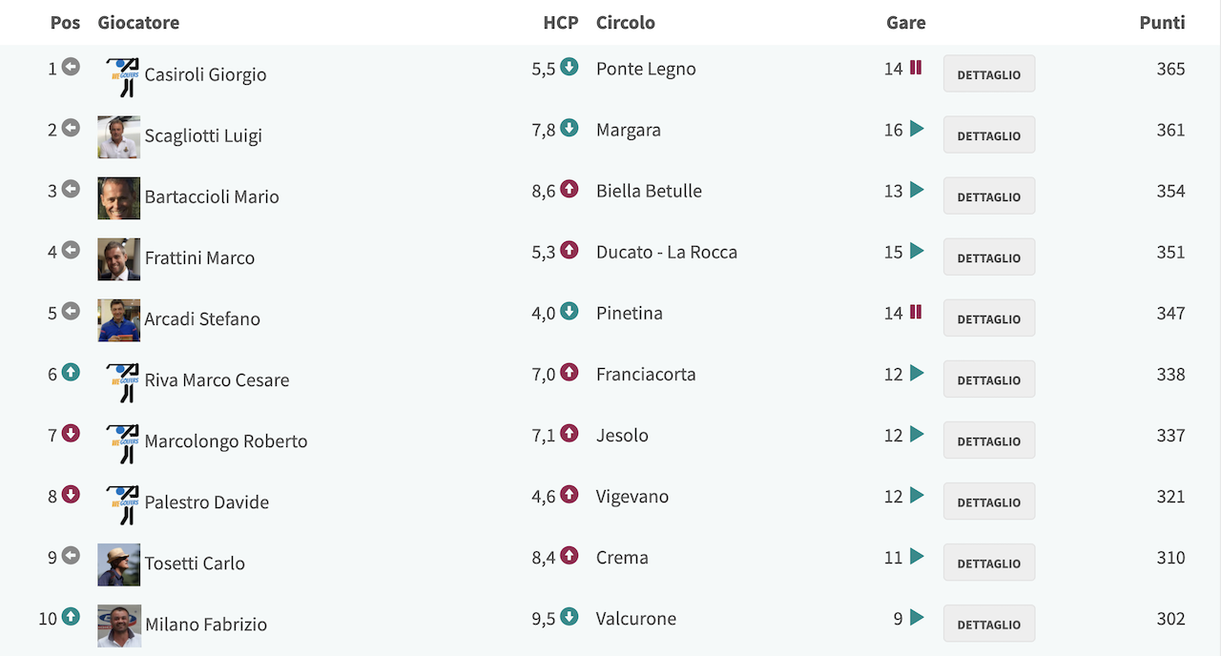Show the DETTAGLIO of Riva Marco Cesare

(x=989, y=379)
